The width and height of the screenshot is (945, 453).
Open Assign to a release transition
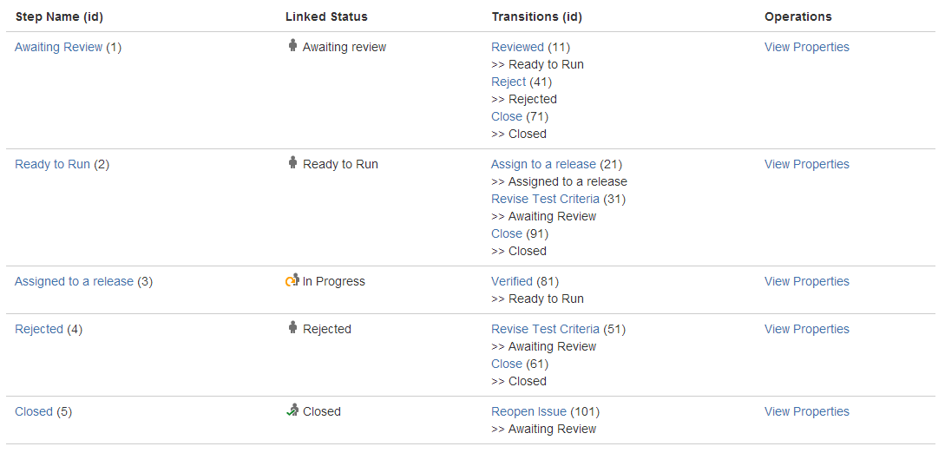(543, 165)
